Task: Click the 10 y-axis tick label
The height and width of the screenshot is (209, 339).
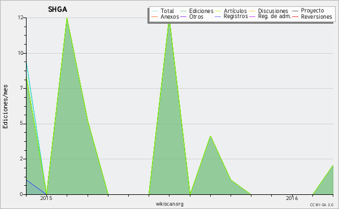Action: (20, 53)
